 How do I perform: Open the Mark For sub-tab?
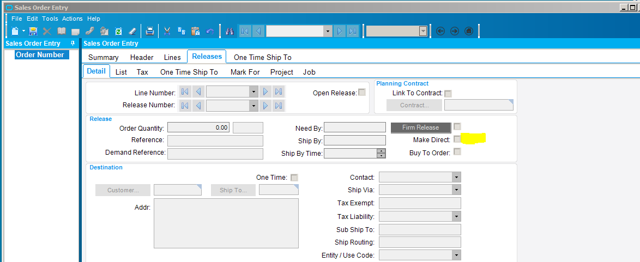245,72
